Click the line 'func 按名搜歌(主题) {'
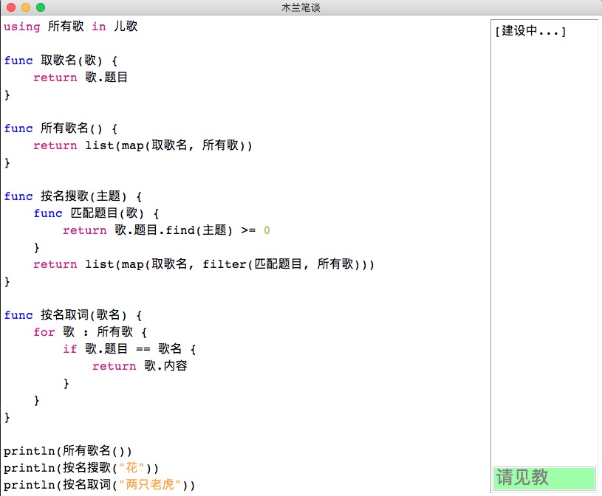The height and width of the screenshot is (496, 602). pyautogui.click(x=73, y=196)
